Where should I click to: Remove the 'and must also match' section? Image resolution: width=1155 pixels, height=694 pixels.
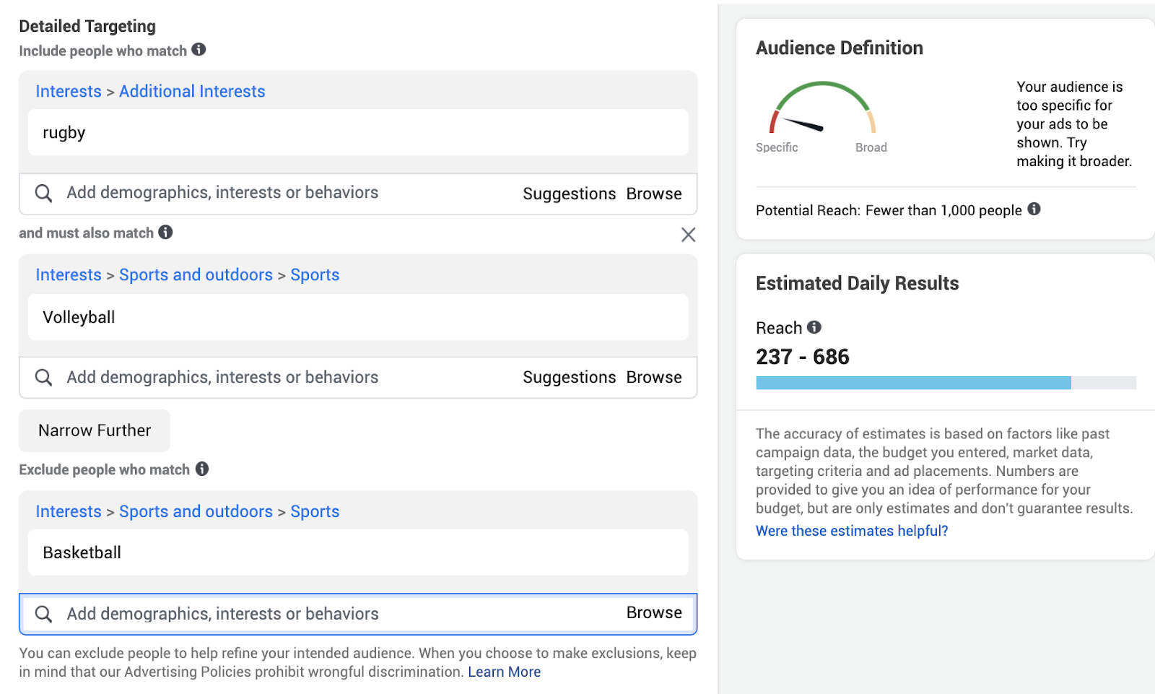[x=689, y=235]
